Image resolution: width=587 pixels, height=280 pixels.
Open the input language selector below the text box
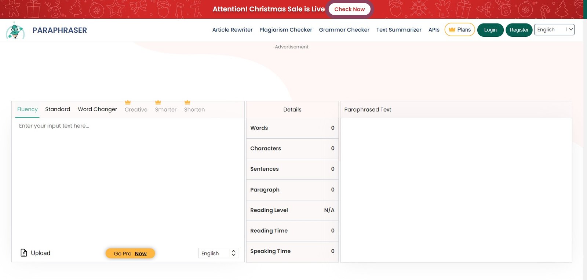tap(219, 253)
